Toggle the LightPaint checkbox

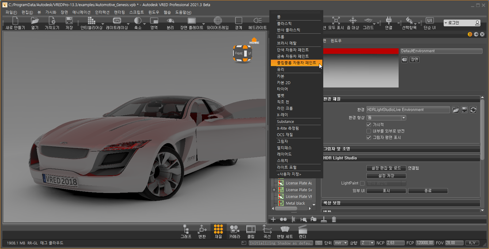coord(362,183)
